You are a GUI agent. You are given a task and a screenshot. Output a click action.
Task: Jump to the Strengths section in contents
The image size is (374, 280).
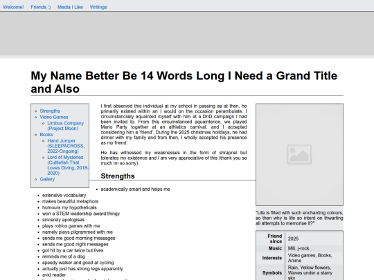coord(50,111)
